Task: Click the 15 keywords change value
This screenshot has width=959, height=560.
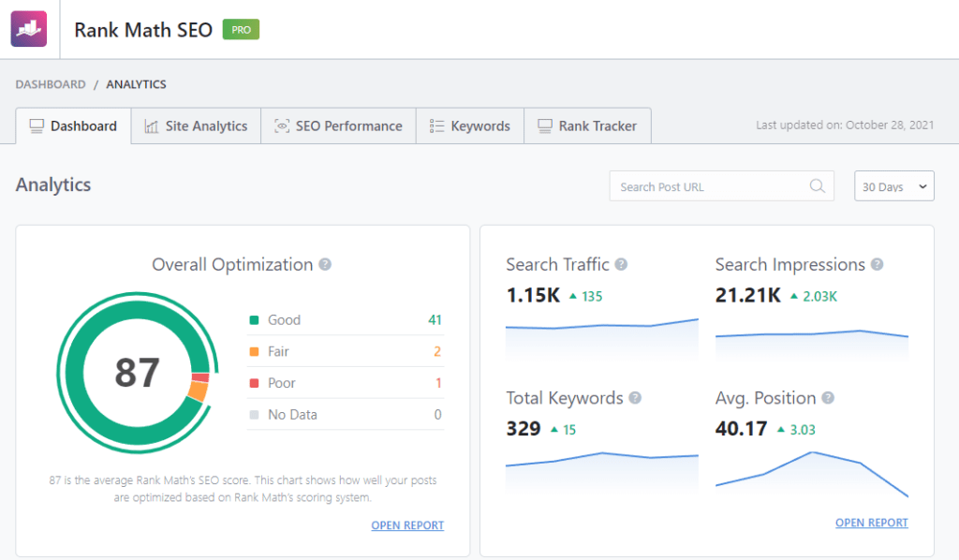Action: [569, 430]
